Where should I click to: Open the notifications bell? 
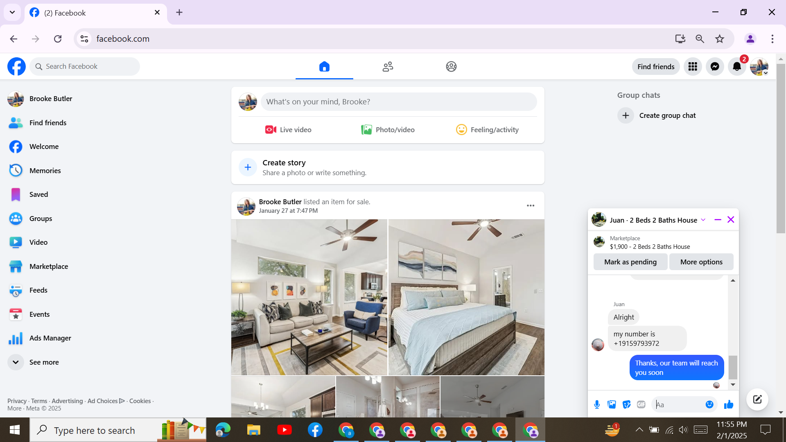[737, 67]
